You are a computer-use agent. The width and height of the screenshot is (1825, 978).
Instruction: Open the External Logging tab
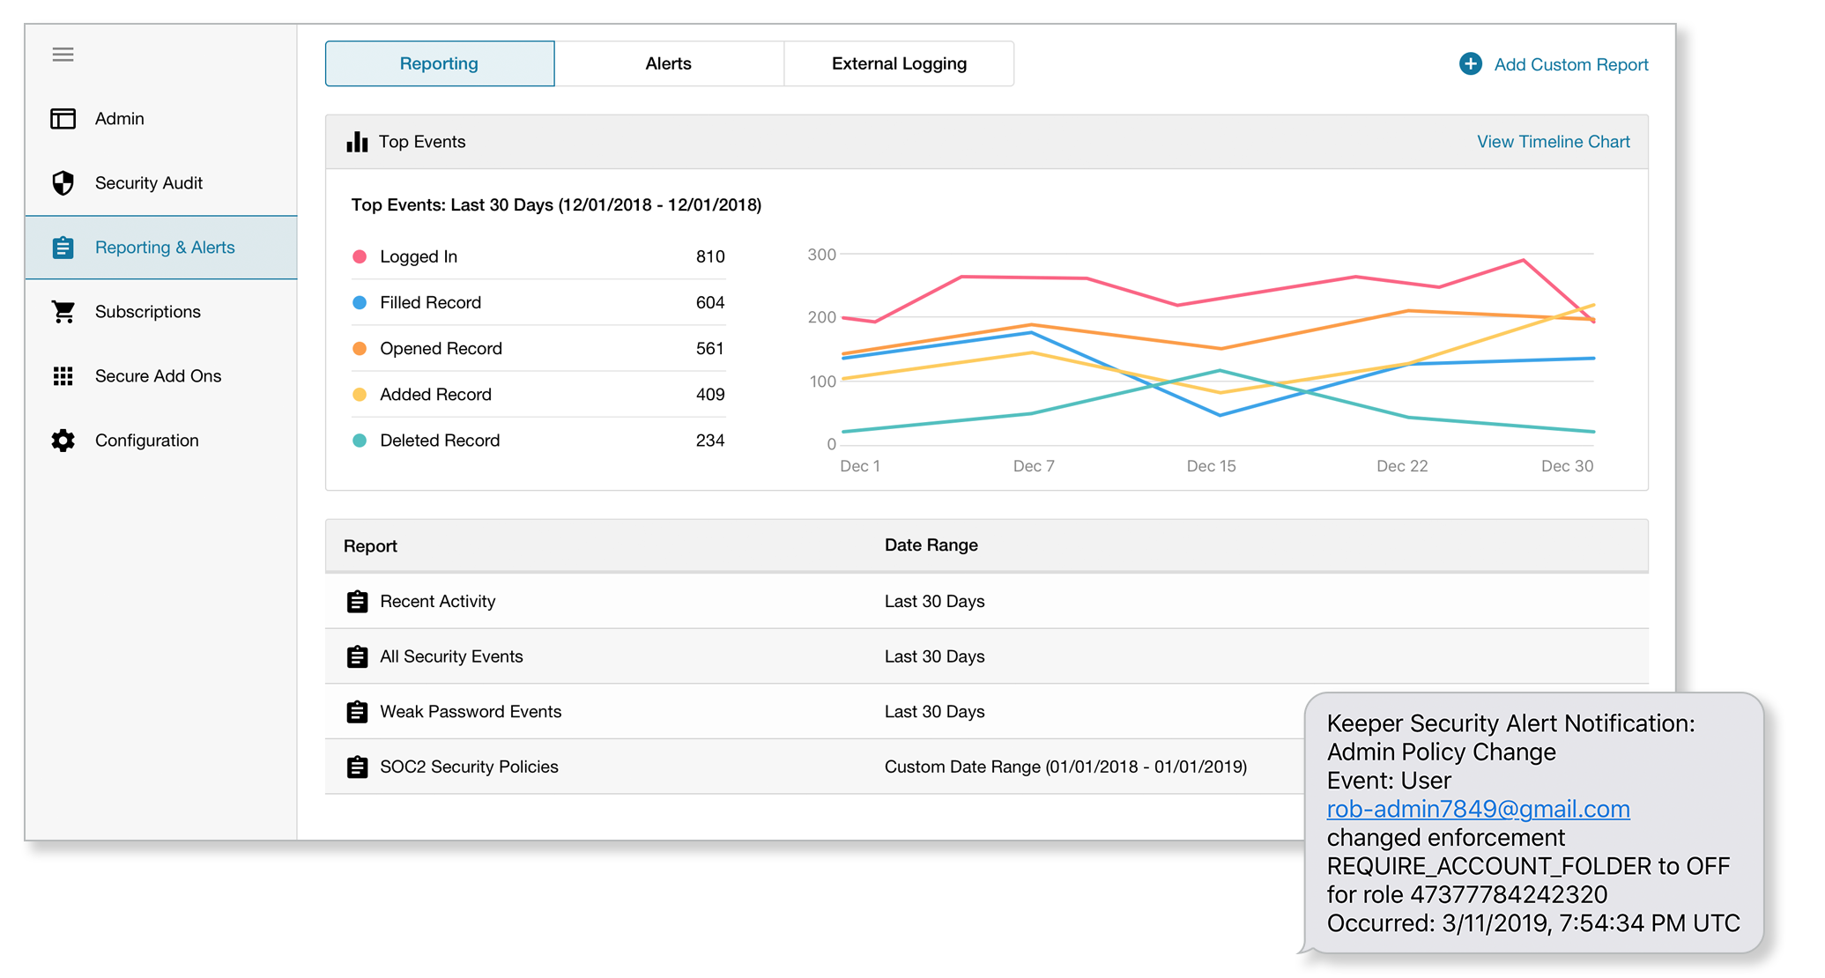[x=898, y=63]
